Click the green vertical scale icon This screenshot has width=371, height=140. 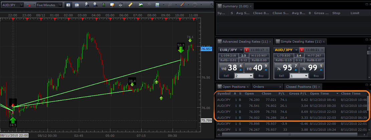(x=104, y=4)
